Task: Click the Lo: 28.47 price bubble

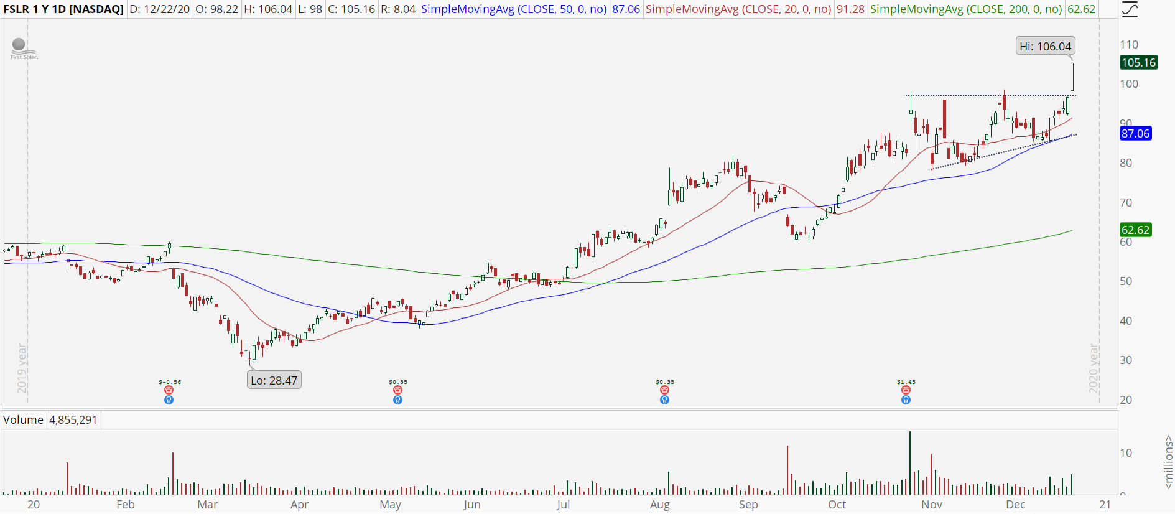Action: point(274,380)
